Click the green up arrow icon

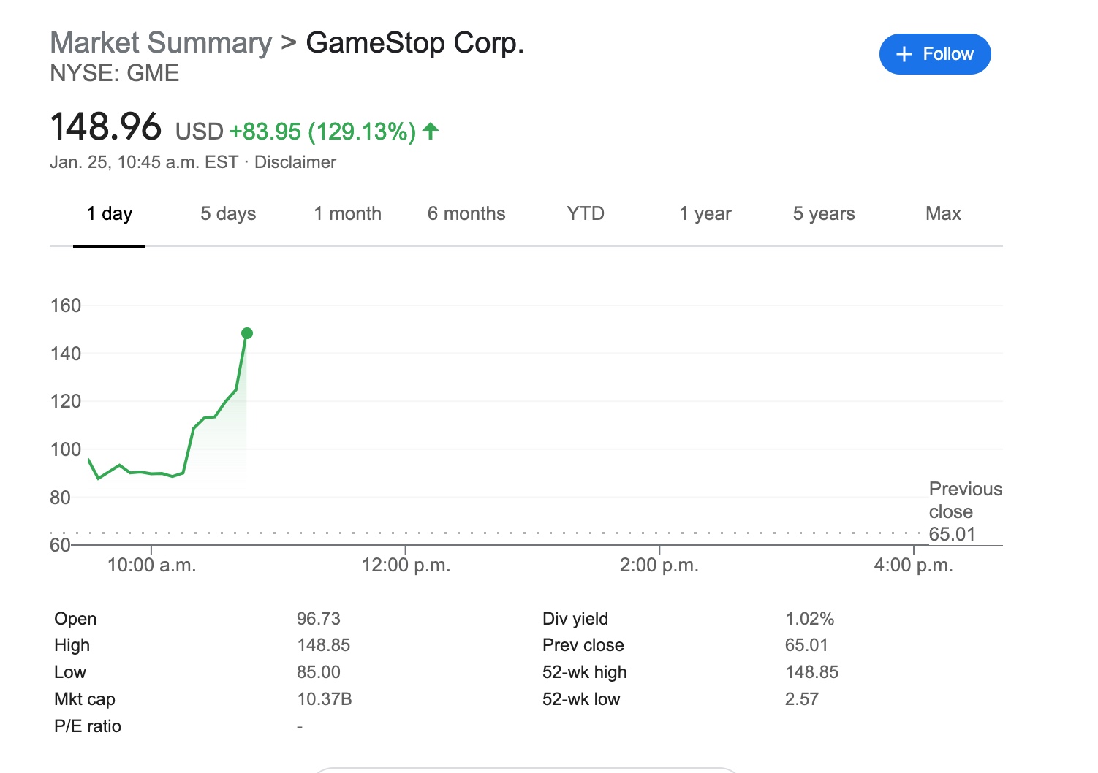431,131
